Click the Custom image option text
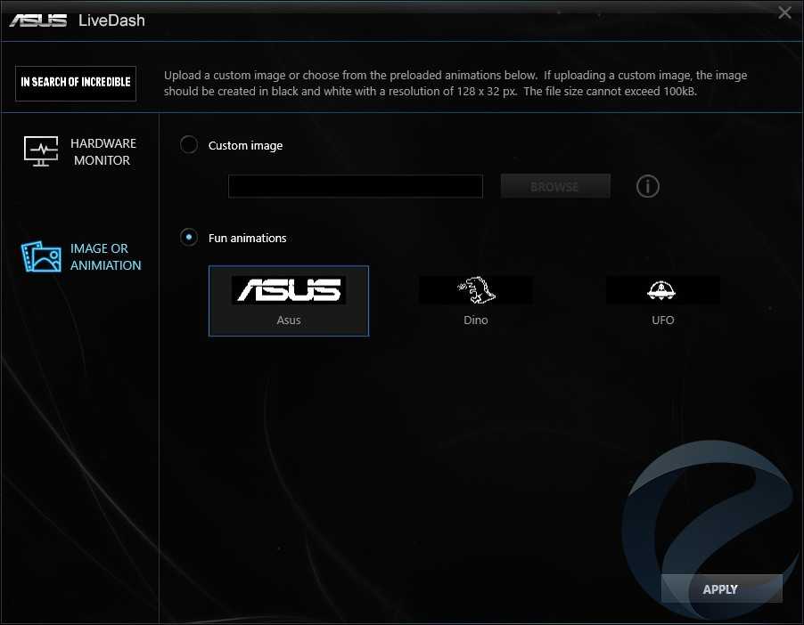 (245, 146)
